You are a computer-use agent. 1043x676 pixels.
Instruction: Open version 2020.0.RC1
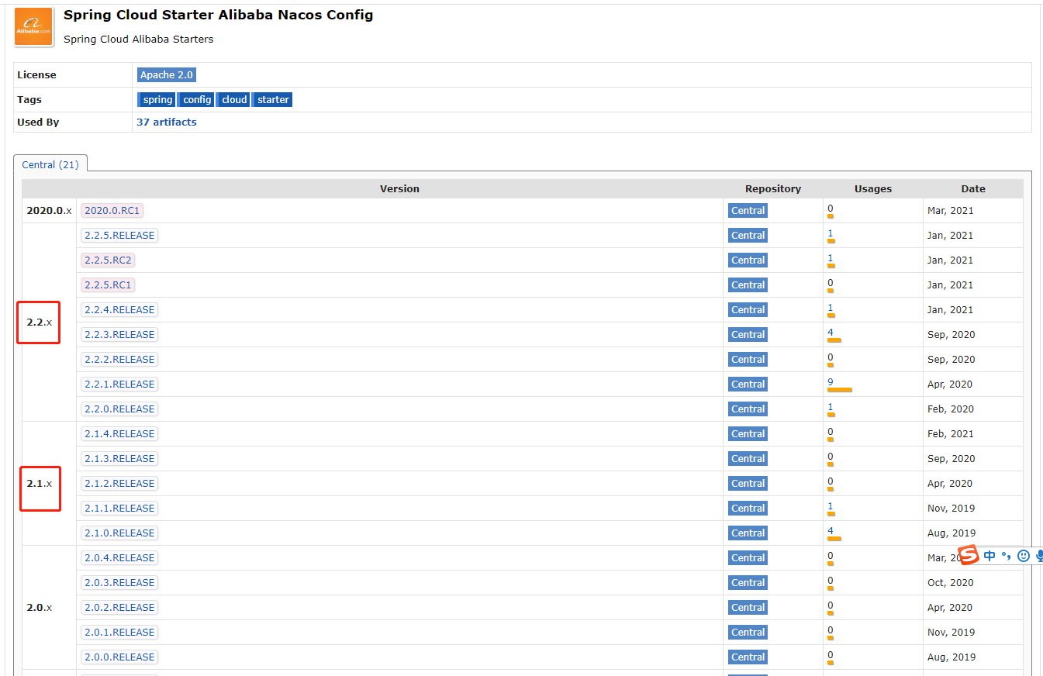pos(112,211)
